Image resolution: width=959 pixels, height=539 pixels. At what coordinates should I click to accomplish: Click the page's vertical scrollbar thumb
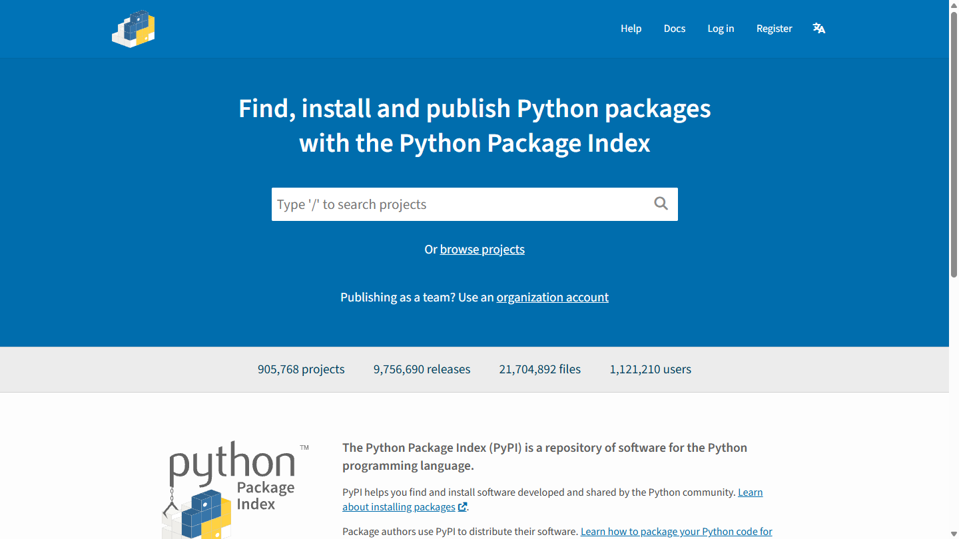pyautogui.click(x=954, y=143)
